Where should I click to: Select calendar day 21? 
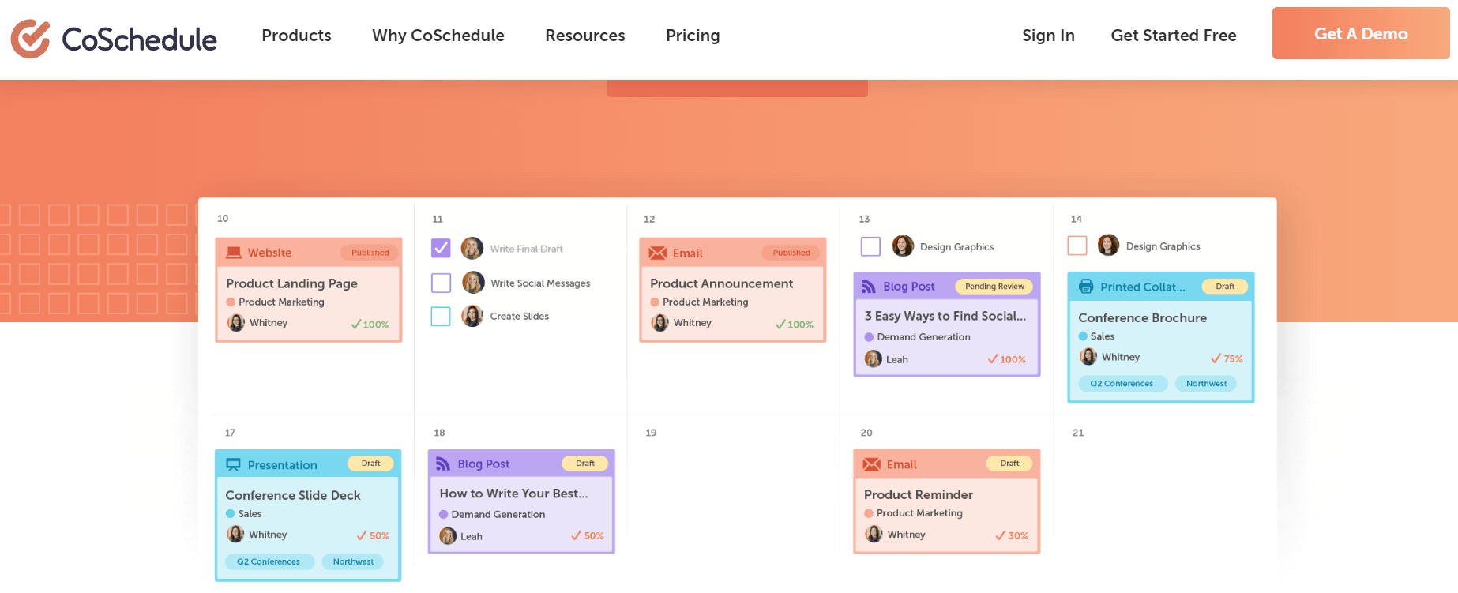click(x=1078, y=433)
